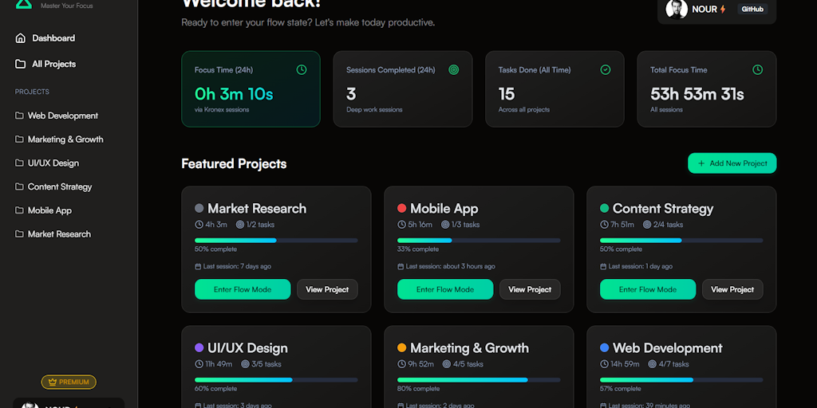817x408 pixels.
Task: Click folder icon beside Market Research in sidebar
Action: click(x=19, y=234)
